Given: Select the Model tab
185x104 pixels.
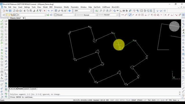Looking at the screenshot, I should [20, 89].
